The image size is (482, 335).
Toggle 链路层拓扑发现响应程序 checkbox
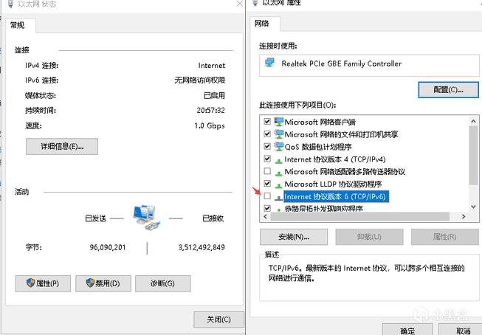pos(267,208)
